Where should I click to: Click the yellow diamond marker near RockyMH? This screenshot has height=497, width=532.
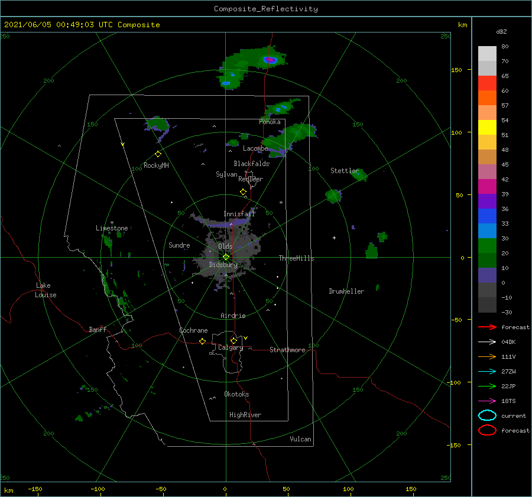click(x=158, y=154)
